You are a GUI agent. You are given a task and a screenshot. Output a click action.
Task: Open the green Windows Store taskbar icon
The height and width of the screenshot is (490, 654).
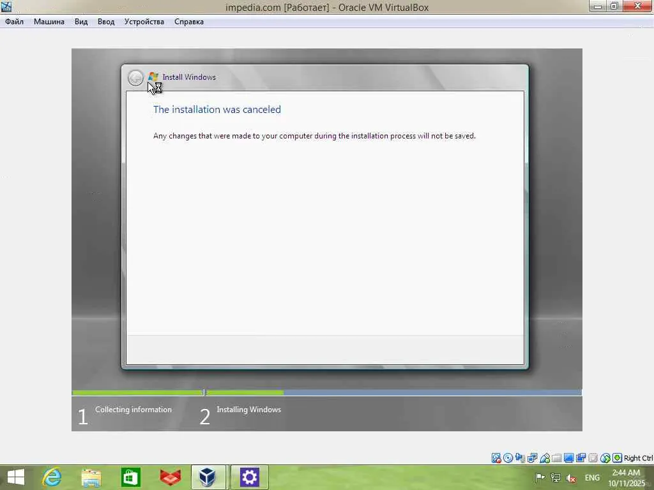[130, 477]
